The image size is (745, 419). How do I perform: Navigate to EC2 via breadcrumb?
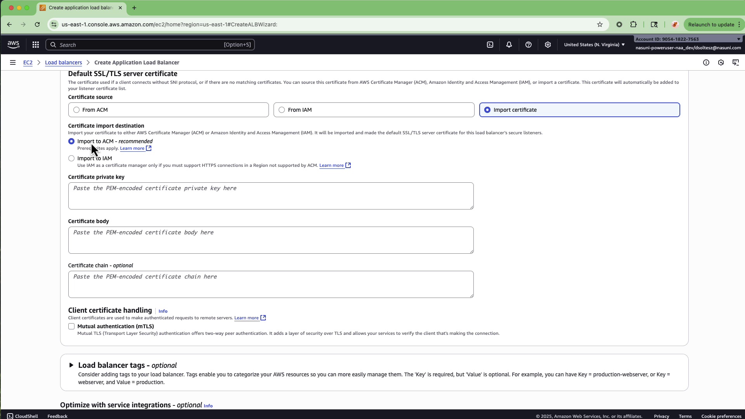tap(28, 62)
